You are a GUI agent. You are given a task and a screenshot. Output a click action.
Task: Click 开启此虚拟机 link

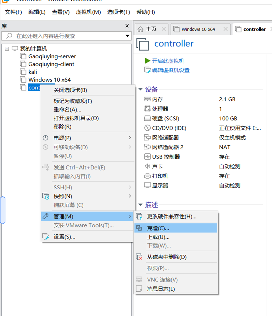tap(168, 61)
